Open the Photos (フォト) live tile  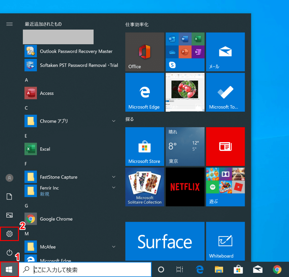[x=185, y=92]
